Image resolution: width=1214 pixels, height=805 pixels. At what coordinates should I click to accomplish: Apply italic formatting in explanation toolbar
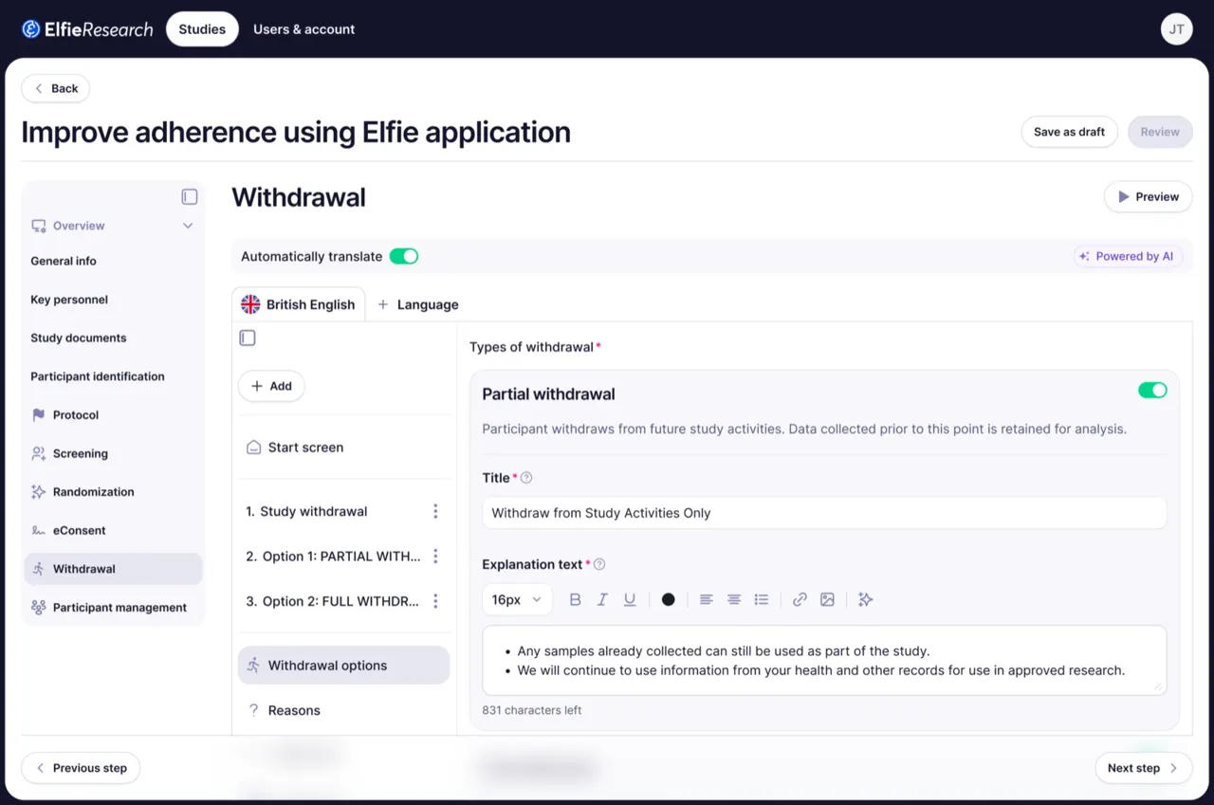pyautogui.click(x=602, y=599)
